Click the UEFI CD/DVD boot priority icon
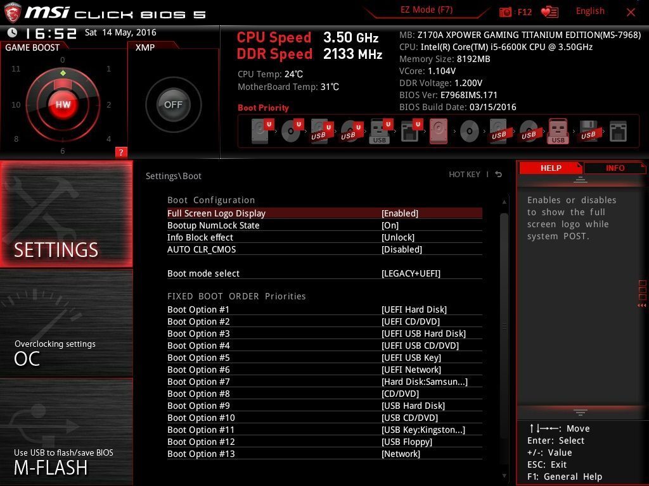The image size is (649, 486). coord(292,132)
